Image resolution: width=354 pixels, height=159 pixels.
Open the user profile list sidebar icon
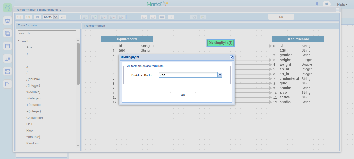coord(8,59)
